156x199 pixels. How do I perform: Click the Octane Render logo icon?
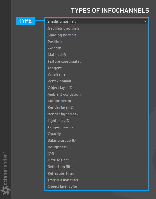tap(5, 190)
